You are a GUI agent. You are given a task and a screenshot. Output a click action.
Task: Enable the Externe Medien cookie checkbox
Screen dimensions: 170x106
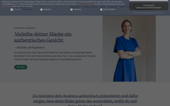[101, 10]
